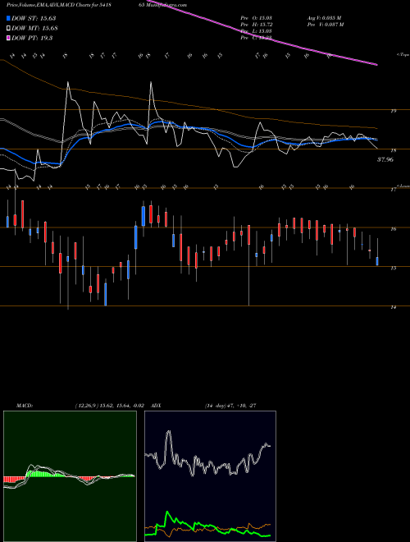Click the blue DOW ST legend swatch
Image resolution: width=410 pixels, height=542 pixels.
tap(8, 18)
